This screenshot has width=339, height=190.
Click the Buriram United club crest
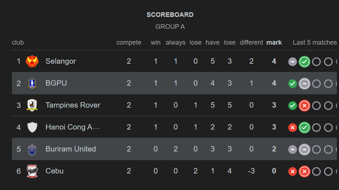coord(32,149)
